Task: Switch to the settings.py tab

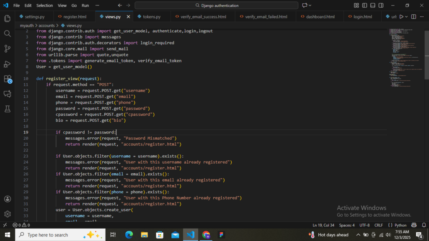Action: tap(36, 17)
